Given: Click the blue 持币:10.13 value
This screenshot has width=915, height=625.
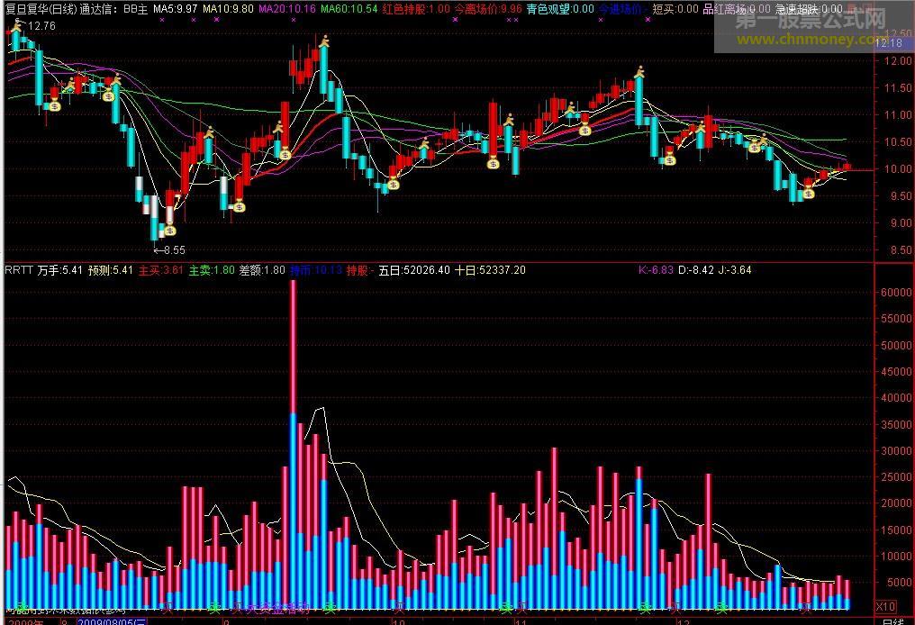Looking at the screenshot, I should point(316,269).
